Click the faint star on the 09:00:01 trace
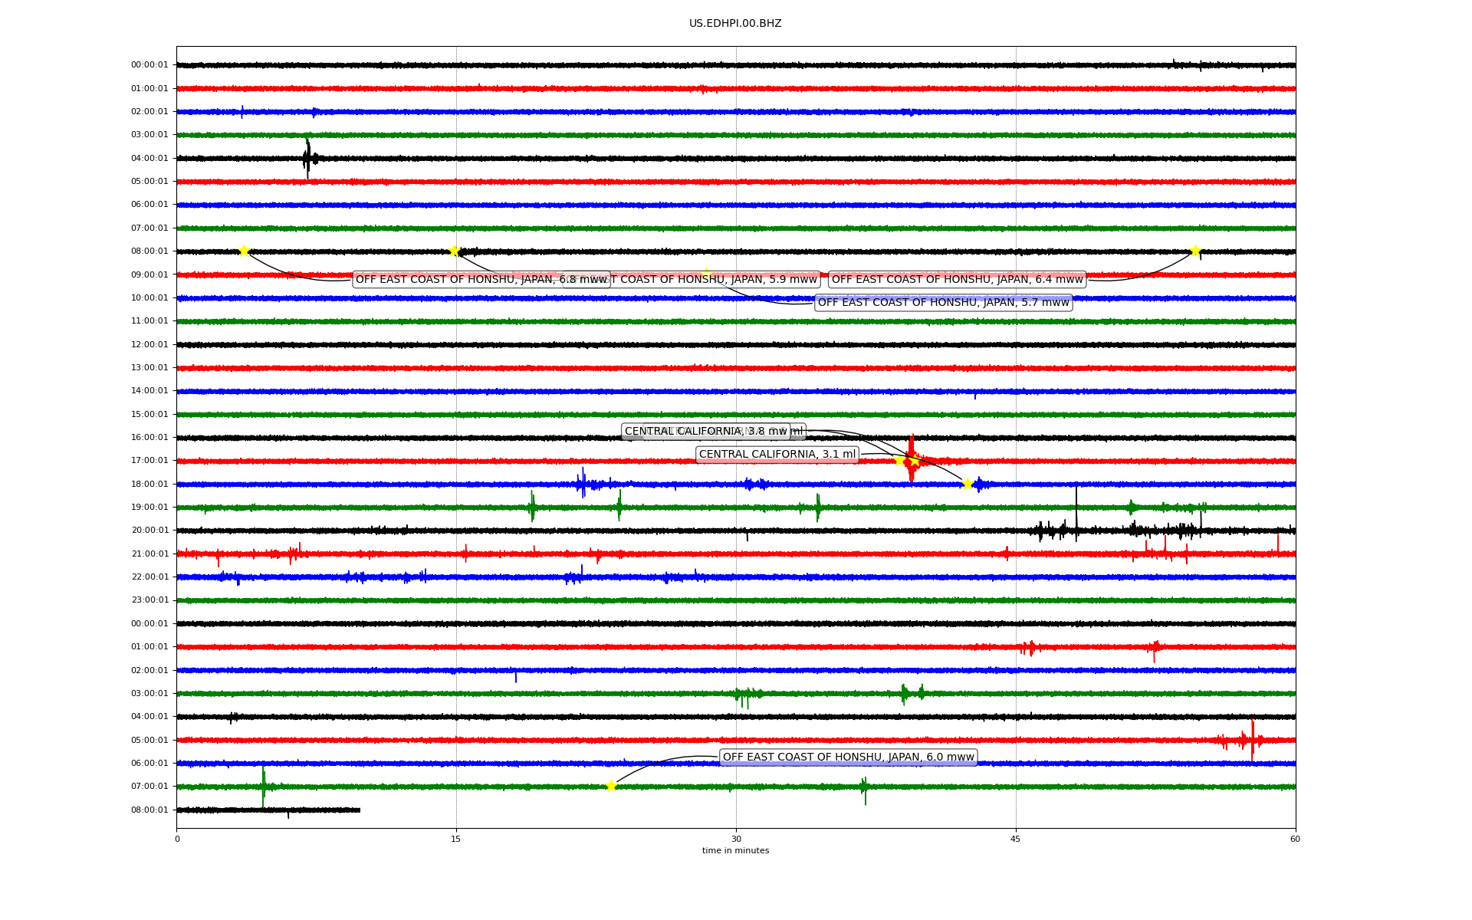The width and height of the screenshot is (1472, 920). click(706, 273)
